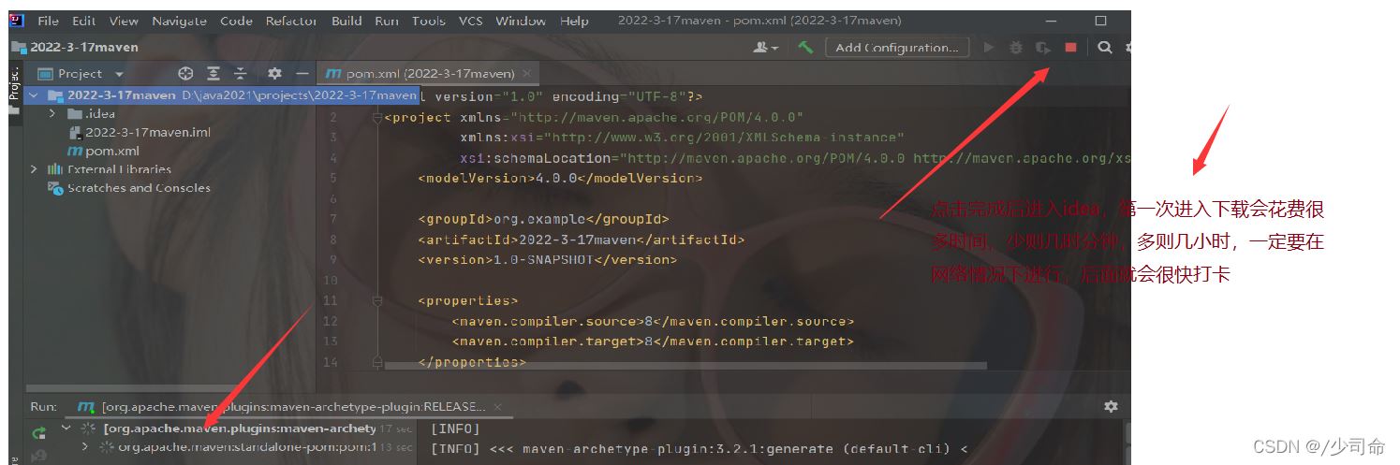
Task: Switch to the pom.xml editor tab
Action: (x=428, y=73)
